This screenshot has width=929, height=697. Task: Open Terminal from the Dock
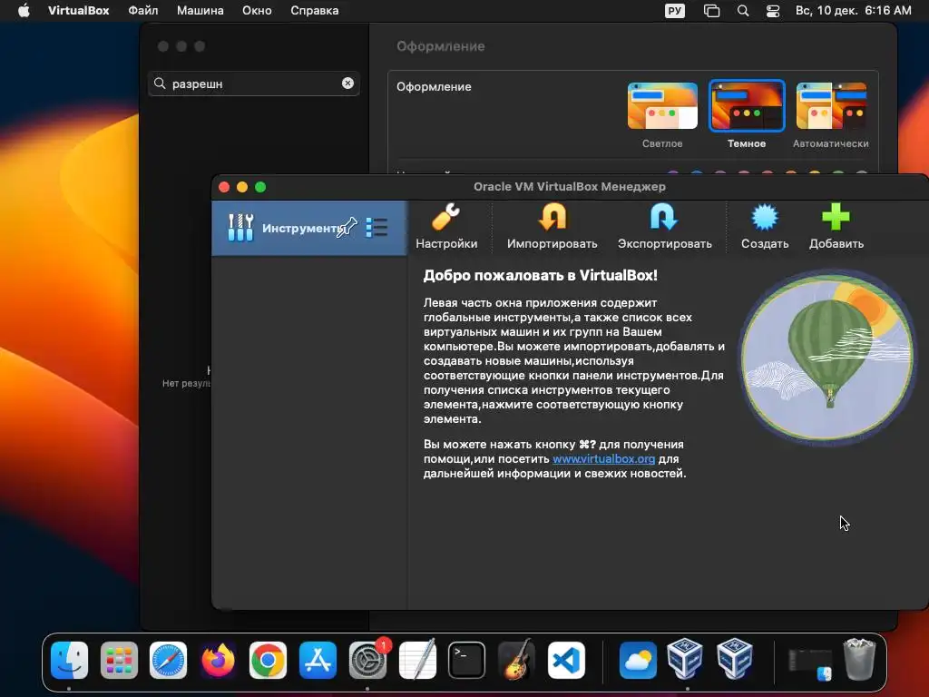pos(467,660)
